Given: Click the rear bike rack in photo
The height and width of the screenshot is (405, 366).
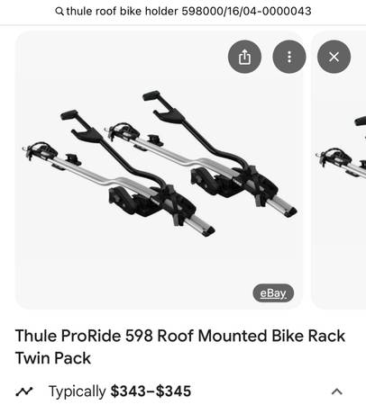Looking at the screenshot, I should 201,154.
